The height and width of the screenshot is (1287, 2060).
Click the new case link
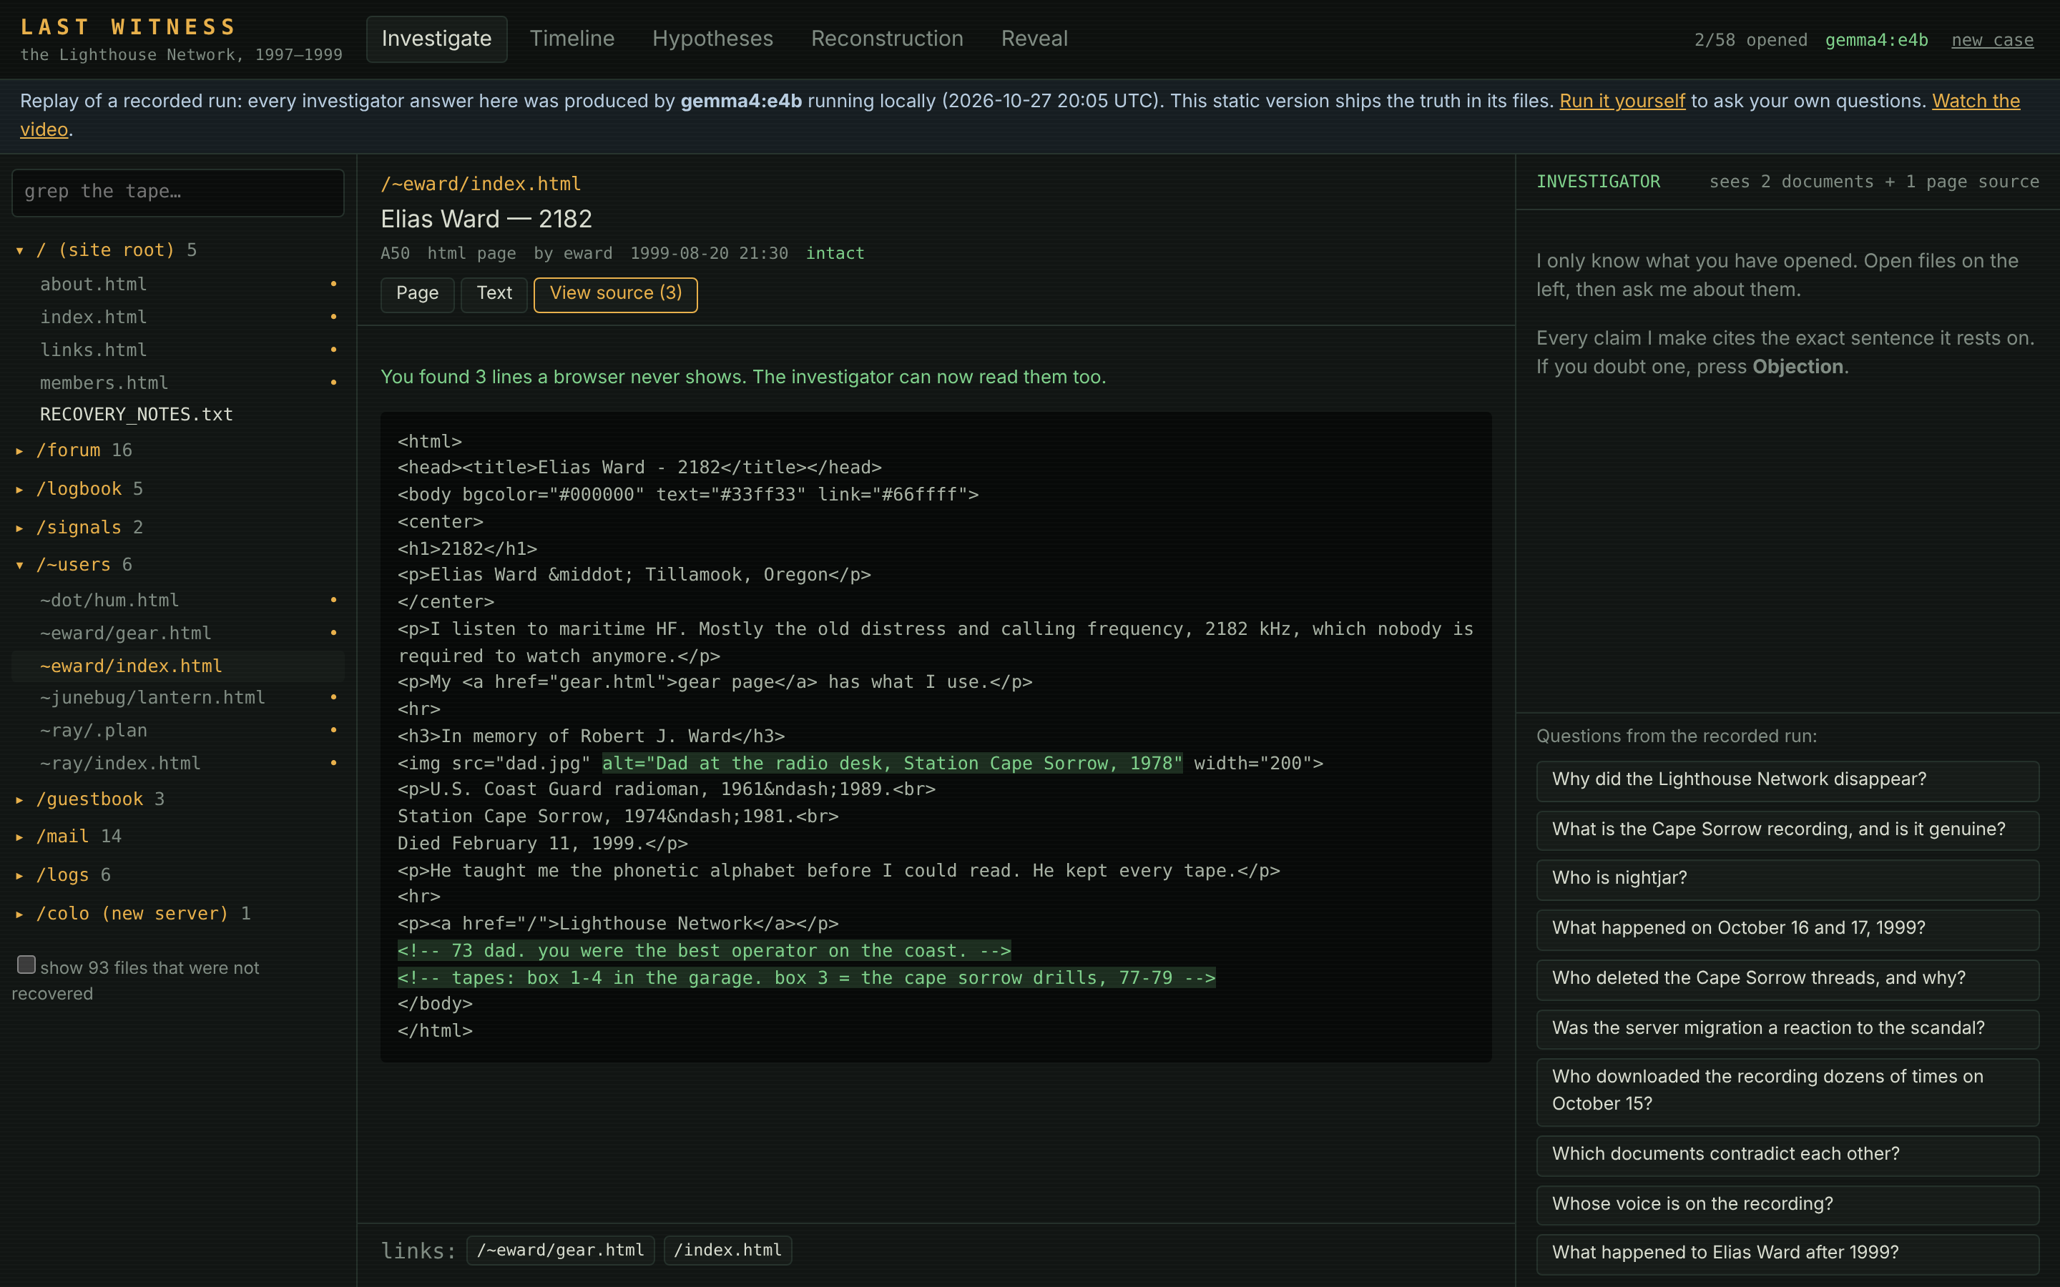1992,40
